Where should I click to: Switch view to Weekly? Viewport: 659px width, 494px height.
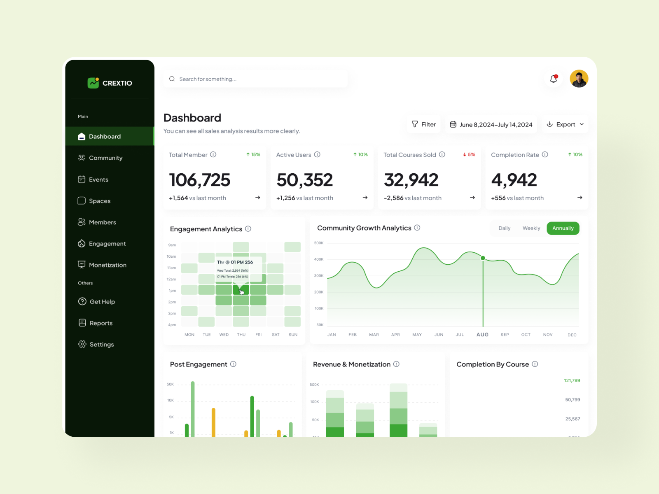531,228
